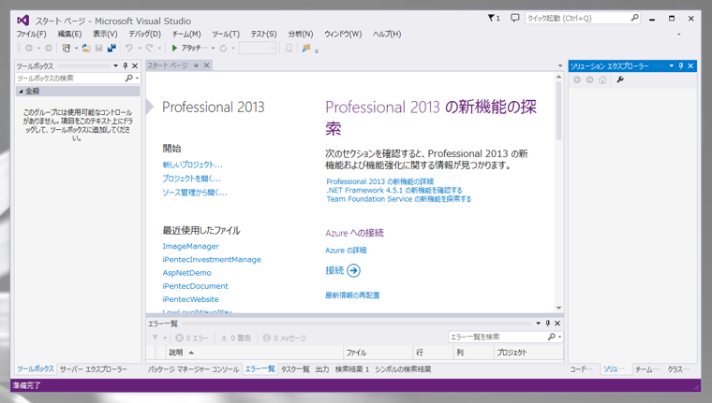Open properties wrench icon in Solution Explorer
This screenshot has width=712, height=403.
[620, 79]
